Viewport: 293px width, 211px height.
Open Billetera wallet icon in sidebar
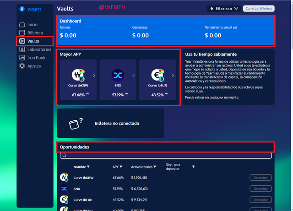point(22,32)
